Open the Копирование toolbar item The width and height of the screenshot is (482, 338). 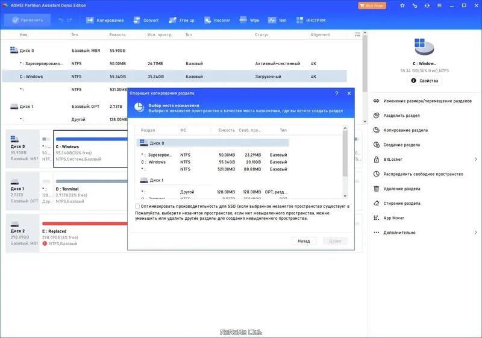coord(105,20)
